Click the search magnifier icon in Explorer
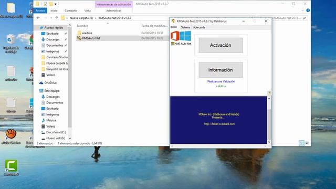 click(304, 18)
